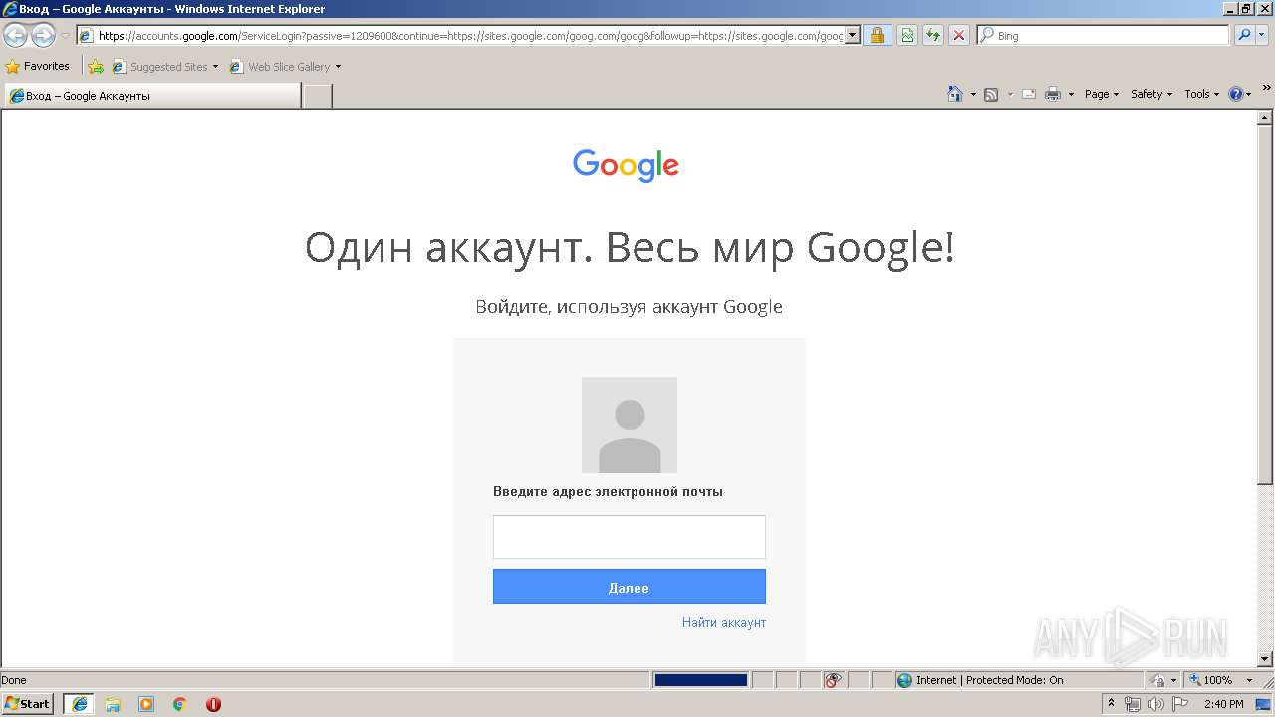Expand the command bar overflow chevron

pyautogui.click(x=1267, y=90)
